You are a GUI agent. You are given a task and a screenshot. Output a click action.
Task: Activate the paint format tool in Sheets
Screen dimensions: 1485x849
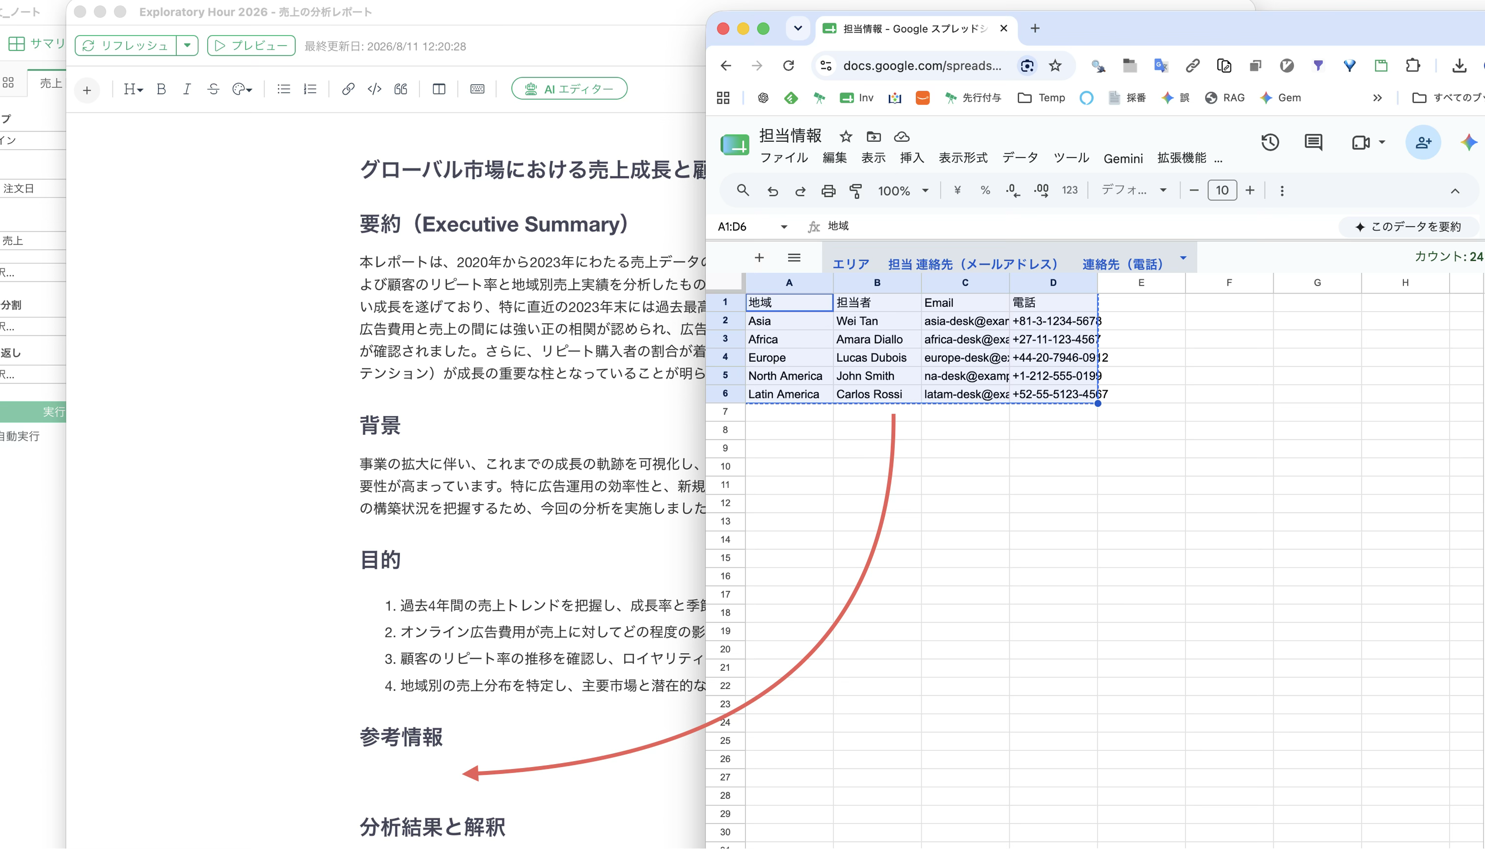pyautogui.click(x=855, y=191)
